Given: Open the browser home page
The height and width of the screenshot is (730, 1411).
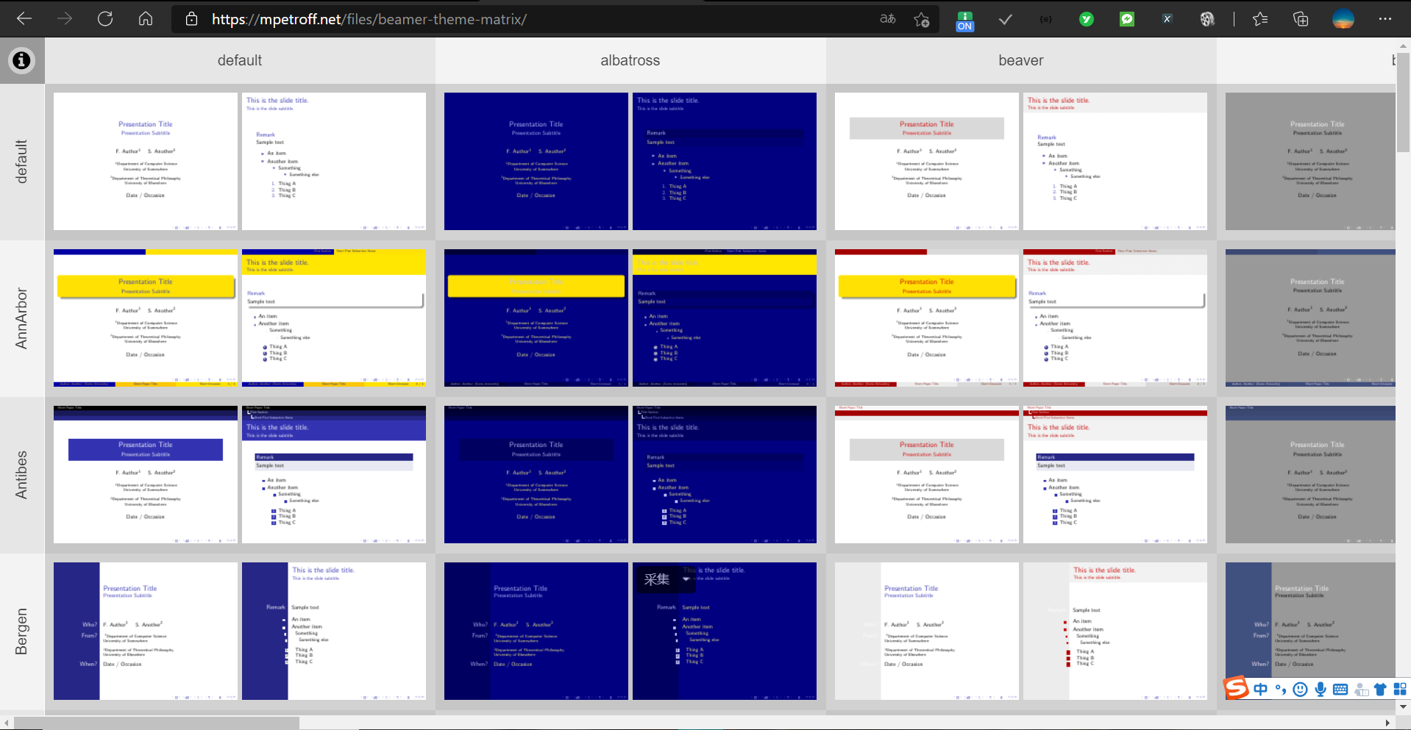Looking at the screenshot, I should pos(146,19).
